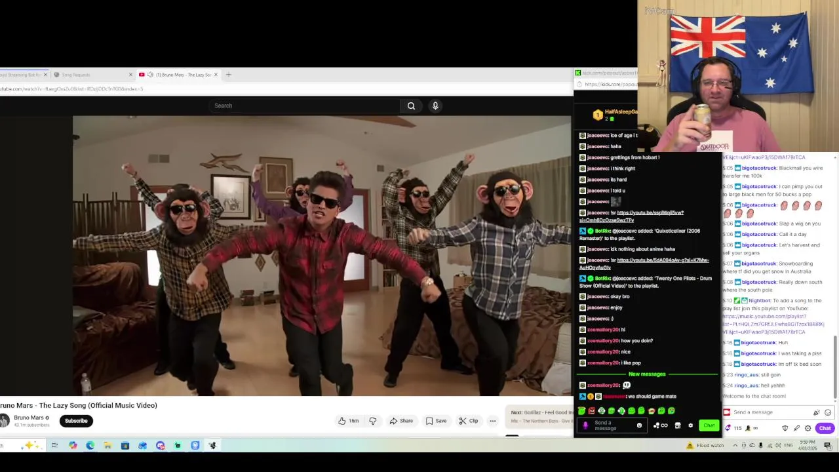Close the Bruno Mars YouTube tab
Image resolution: width=839 pixels, height=472 pixels.
[x=216, y=75]
